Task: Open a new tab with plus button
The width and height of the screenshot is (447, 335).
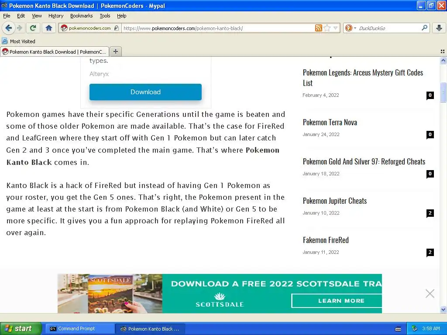Action: pyautogui.click(x=115, y=51)
